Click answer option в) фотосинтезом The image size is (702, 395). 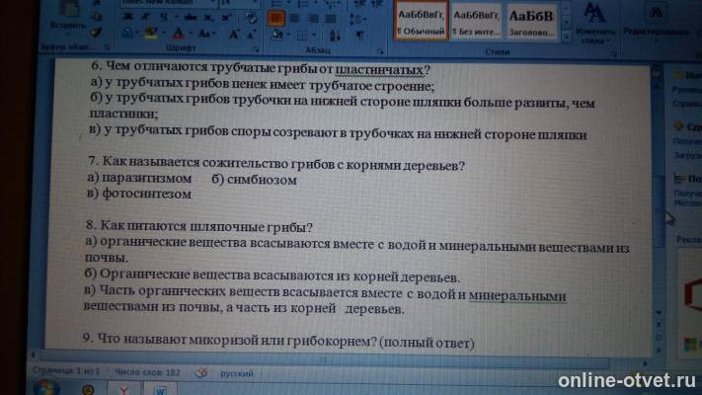(139, 194)
